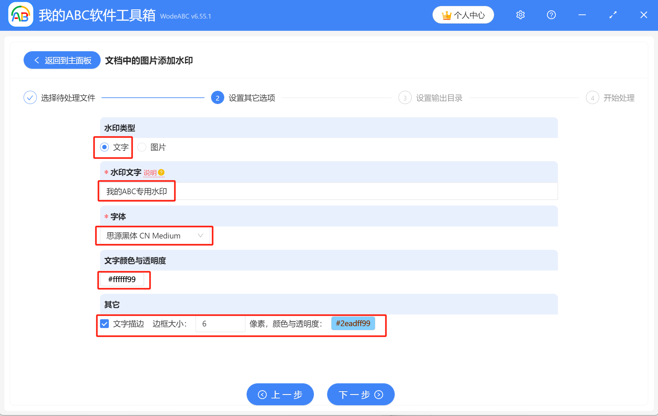Select the 文字 watermark type radio button
Screen dimensions: 658x416
point(104,147)
